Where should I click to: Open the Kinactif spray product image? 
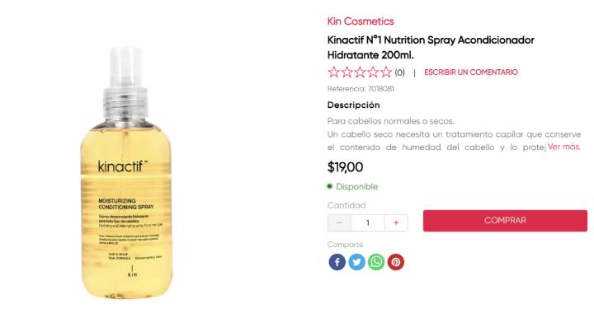[x=126, y=173]
